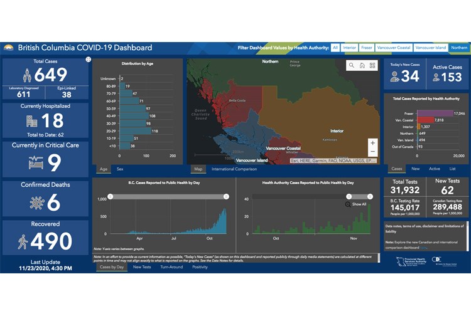Screen dimensions: 471x316
Task: Click right handle of Health Authority range slider
Action: click(x=370, y=196)
